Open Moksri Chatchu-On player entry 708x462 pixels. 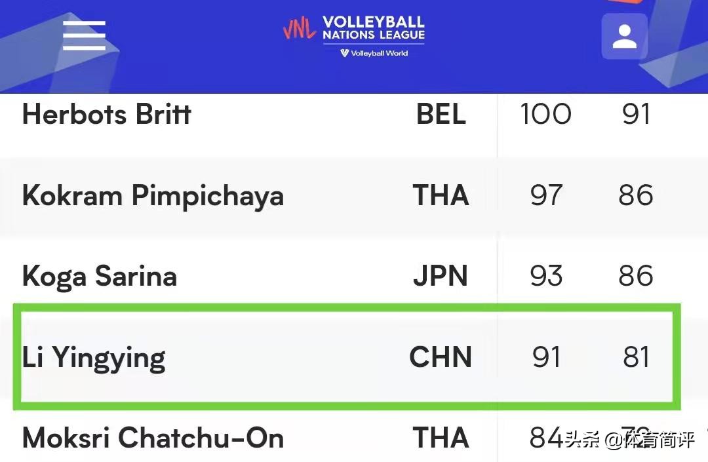click(153, 438)
